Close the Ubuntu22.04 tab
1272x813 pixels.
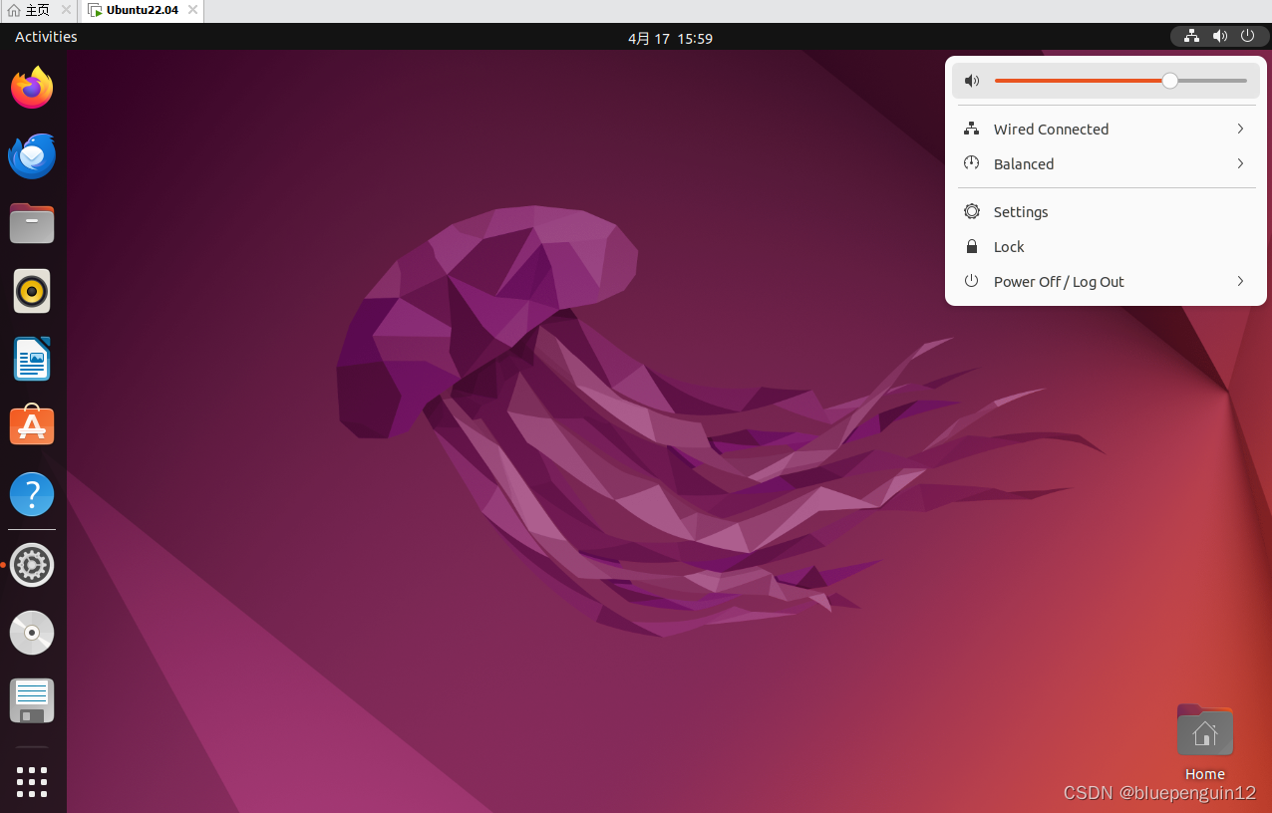192,10
